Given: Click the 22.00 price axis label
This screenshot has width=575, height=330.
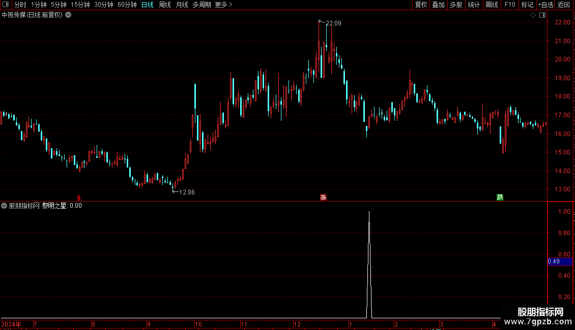Looking at the screenshot, I should pyautogui.click(x=562, y=22).
